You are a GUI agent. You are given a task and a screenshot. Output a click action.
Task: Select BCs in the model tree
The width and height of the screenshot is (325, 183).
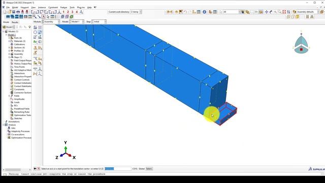16,105
